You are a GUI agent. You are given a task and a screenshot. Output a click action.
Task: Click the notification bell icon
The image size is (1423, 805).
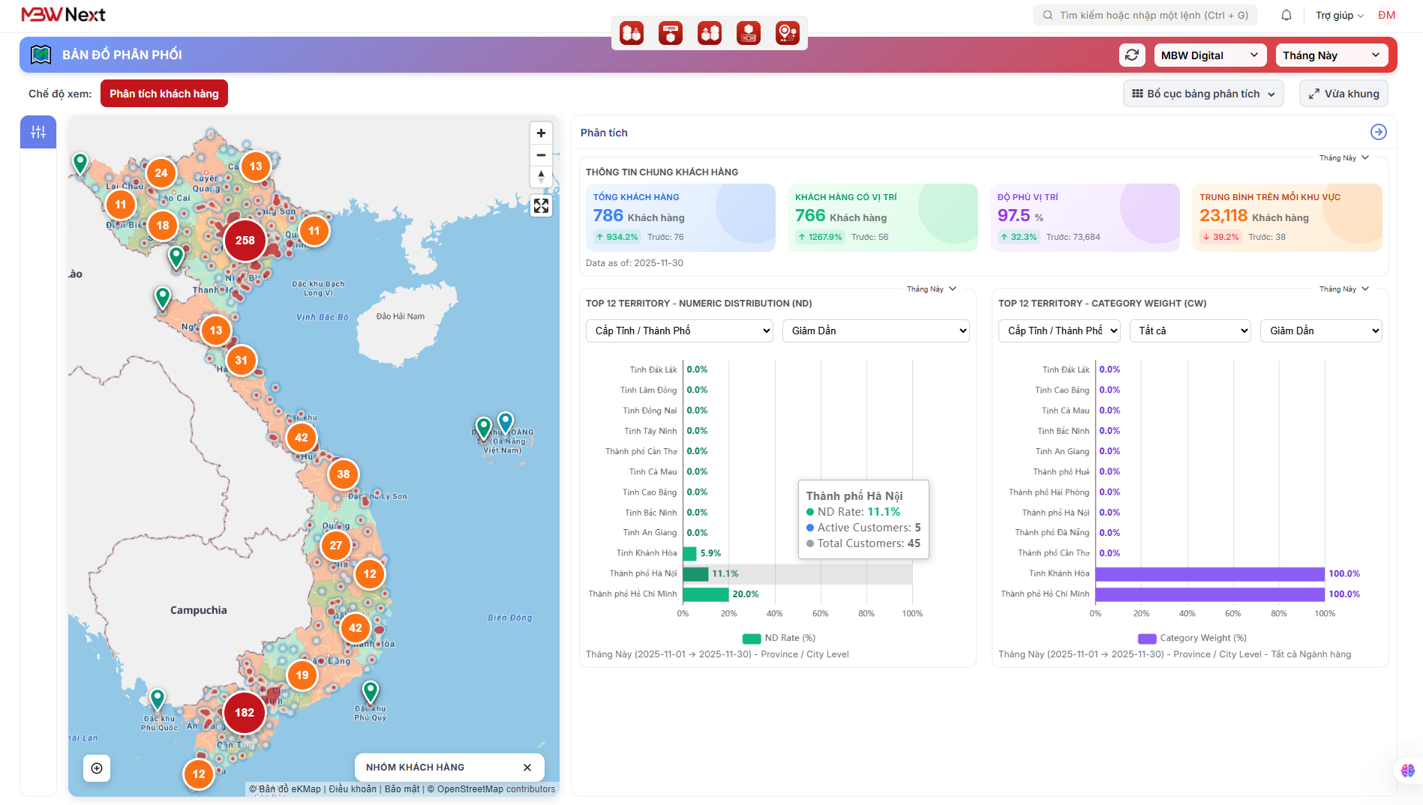1286,15
